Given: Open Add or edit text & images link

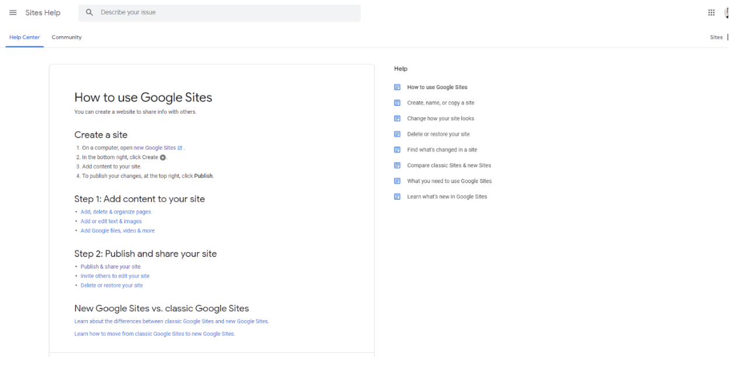Looking at the screenshot, I should [x=111, y=222].
